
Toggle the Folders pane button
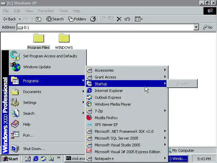click(77, 19)
